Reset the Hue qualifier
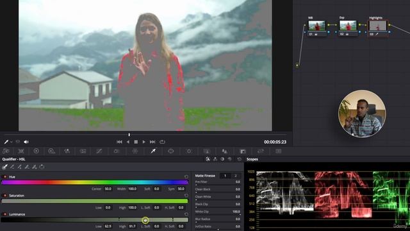Screen dimensions: 410x231 click(186, 177)
